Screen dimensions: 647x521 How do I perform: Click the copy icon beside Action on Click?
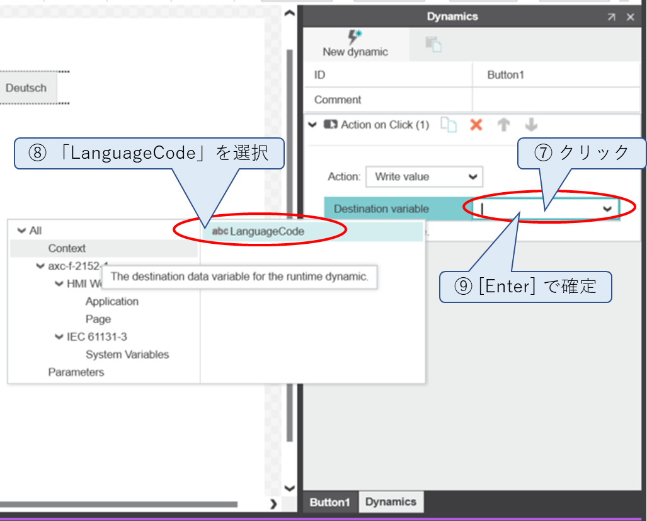[x=449, y=125]
